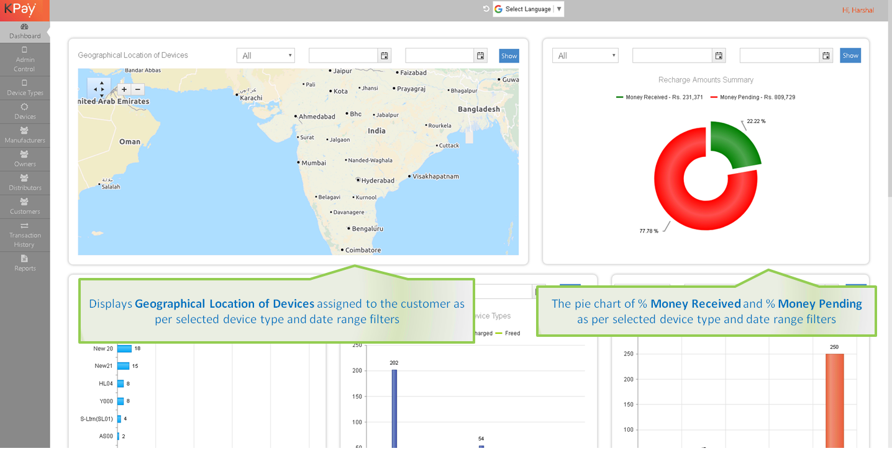Screen dimensions: 892x451
Task: Open map start date calendar picker
Action: click(385, 56)
